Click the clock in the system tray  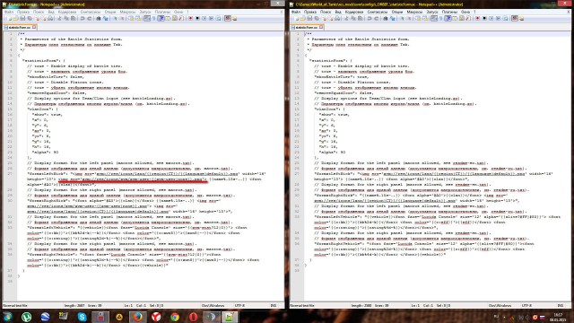pos(558,317)
